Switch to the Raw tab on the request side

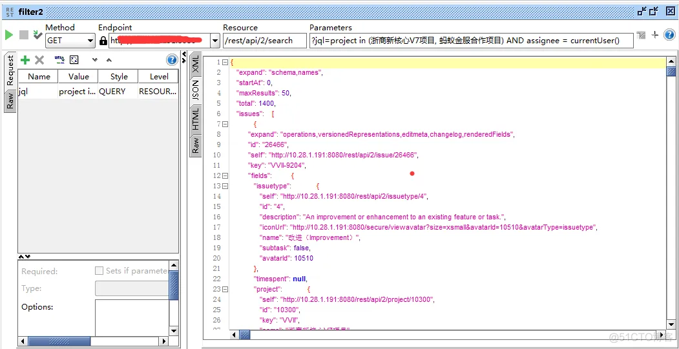[10, 101]
